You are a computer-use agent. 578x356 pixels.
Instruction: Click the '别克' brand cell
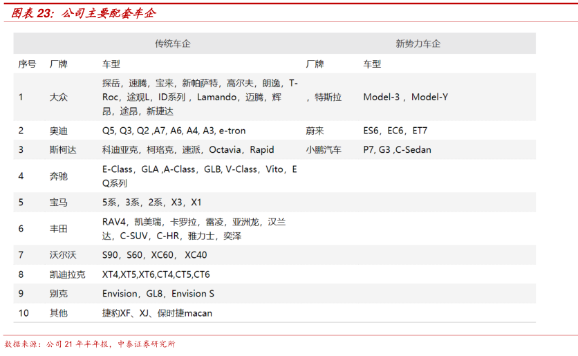click(59, 294)
